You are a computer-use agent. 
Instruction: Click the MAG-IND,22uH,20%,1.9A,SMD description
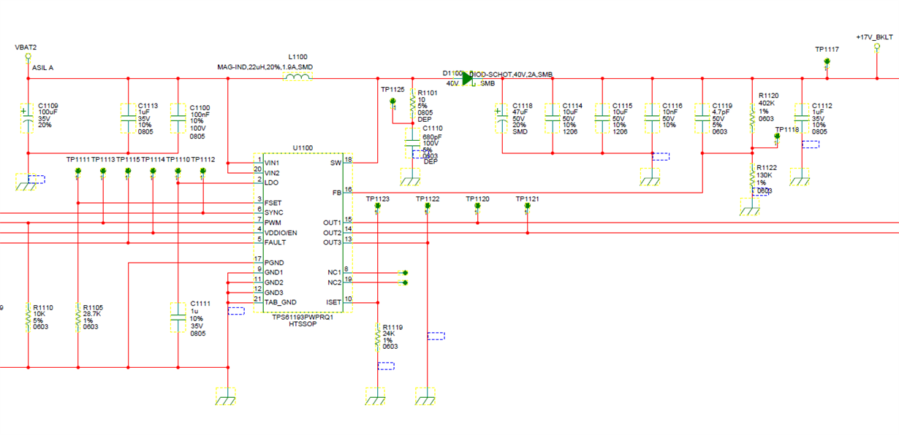[x=265, y=67]
